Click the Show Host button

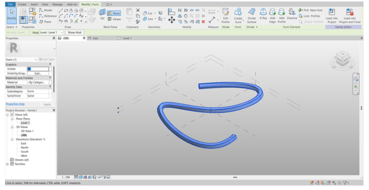coord(75,32)
